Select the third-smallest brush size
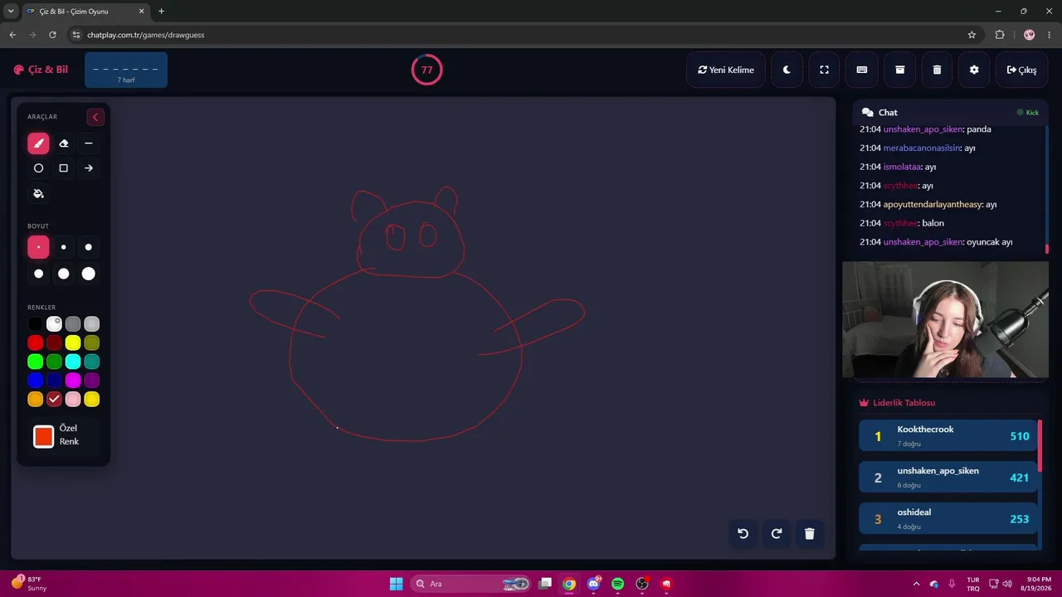 (89, 247)
